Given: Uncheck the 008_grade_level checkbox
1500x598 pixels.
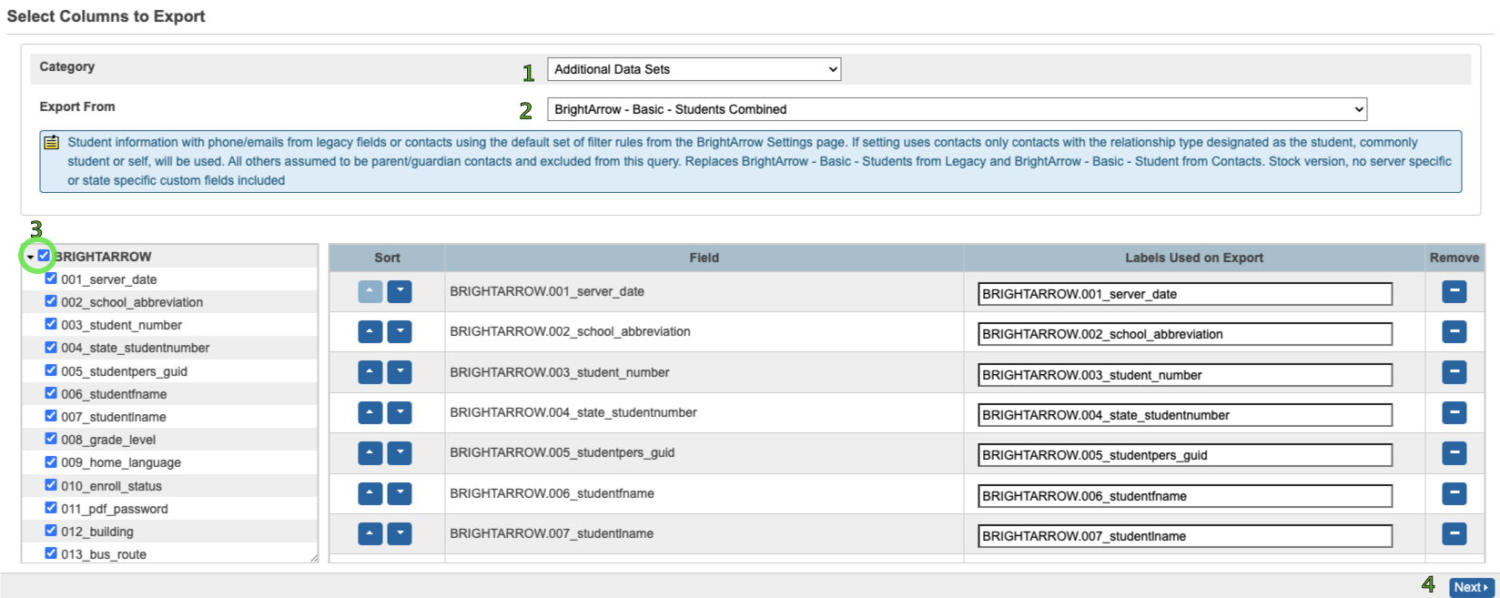Looking at the screenshot, I should [51, 439].
